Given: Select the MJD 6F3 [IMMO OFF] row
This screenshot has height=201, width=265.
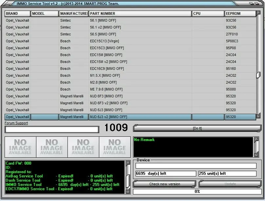Looking at the screenshot, I should (130, 96).
